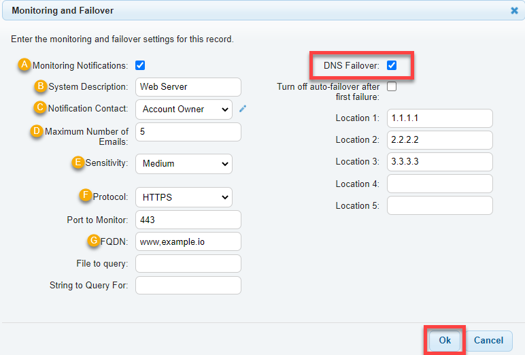Screen dimensions: 525x355
Task: Click the FQDN field containing www,example.io
Action: [x=188, y=241]
